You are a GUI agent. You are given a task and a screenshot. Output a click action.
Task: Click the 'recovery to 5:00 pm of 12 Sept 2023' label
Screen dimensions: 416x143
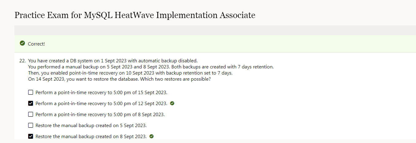(x=101, y=103)
